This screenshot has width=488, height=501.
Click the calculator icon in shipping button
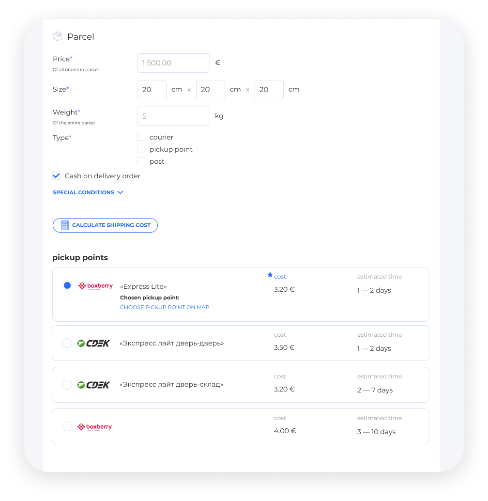[64, 225]
